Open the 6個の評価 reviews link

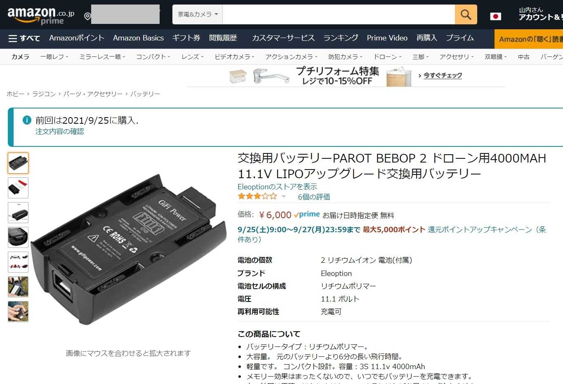tap(314, 197)
